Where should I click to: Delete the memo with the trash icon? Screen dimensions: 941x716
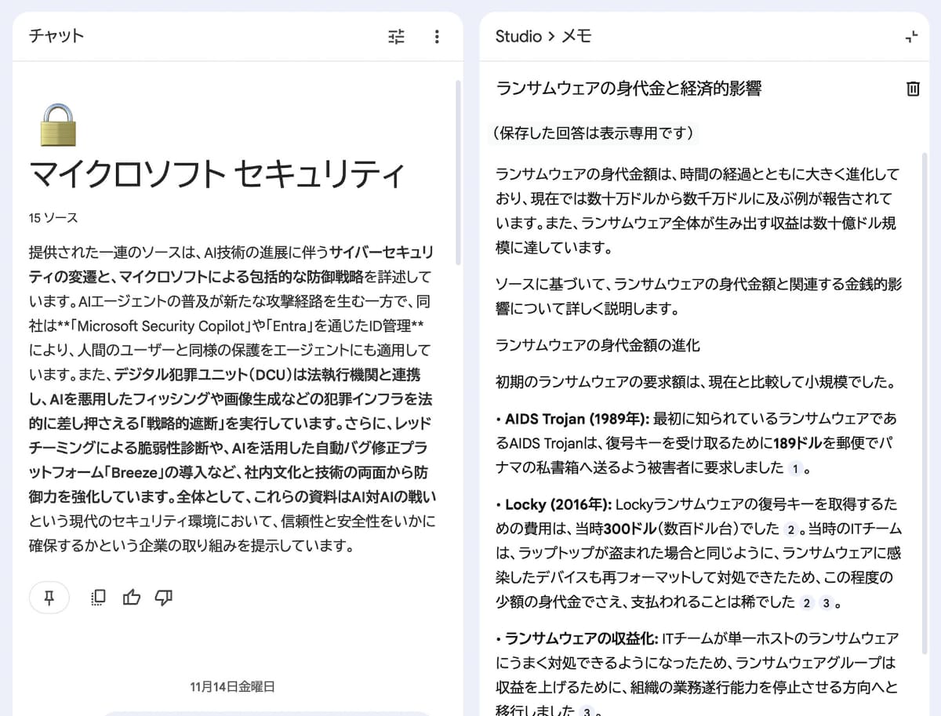click(913, 89)
